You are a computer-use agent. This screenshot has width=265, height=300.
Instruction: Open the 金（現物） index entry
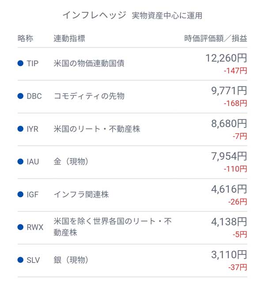coord(71,161)
